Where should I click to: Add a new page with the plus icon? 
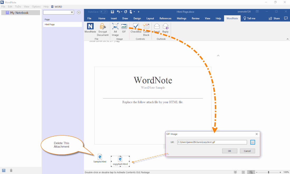79,12
